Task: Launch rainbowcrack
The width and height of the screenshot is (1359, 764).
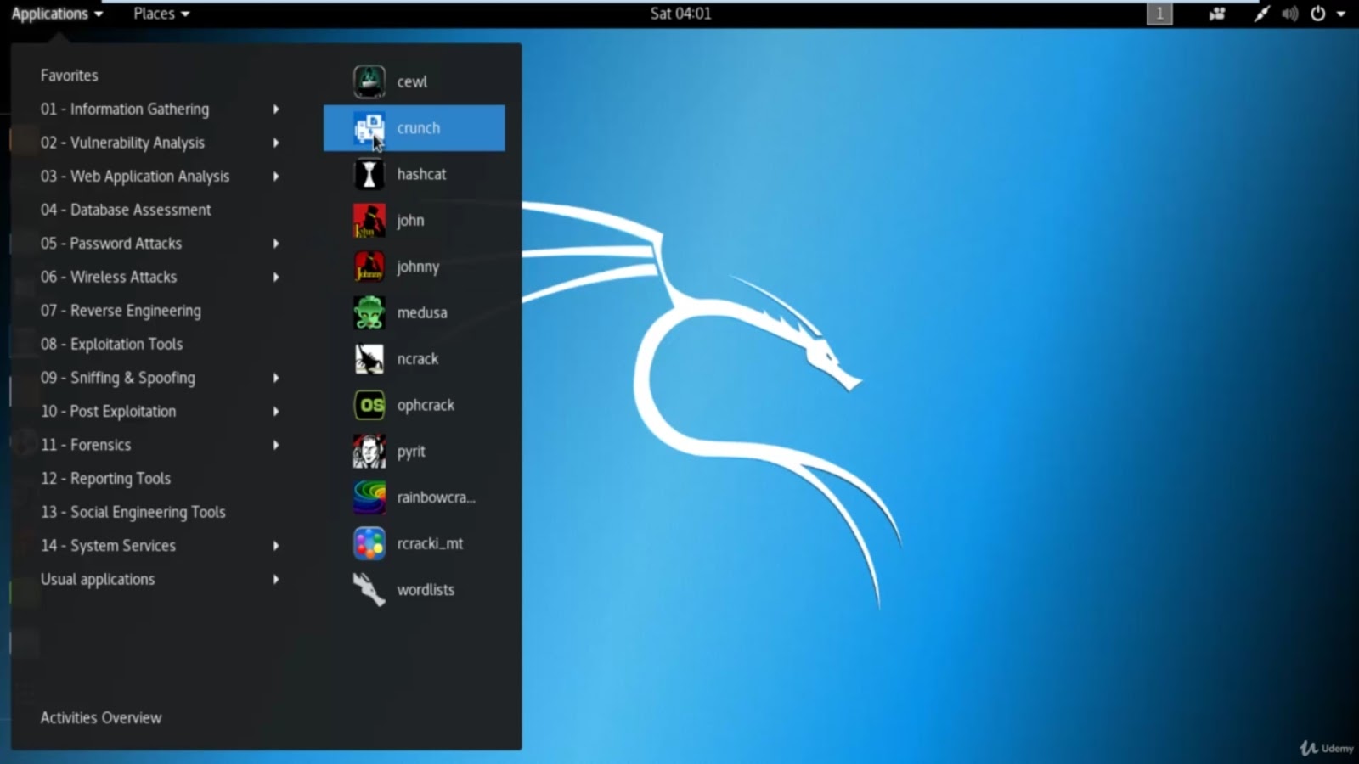Action: [435, 497]
